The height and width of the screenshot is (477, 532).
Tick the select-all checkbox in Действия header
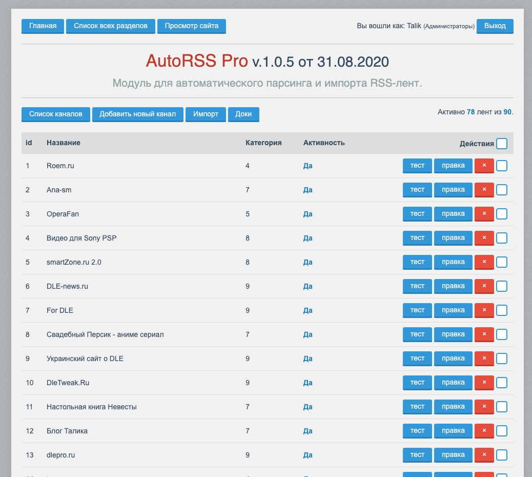(x=502, y=144)
